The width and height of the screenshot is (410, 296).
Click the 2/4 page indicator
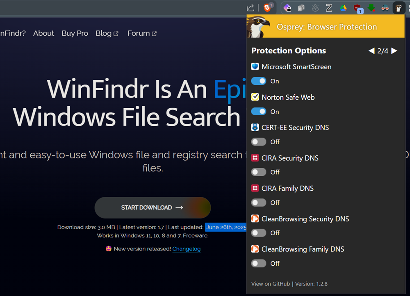point(383,51)
